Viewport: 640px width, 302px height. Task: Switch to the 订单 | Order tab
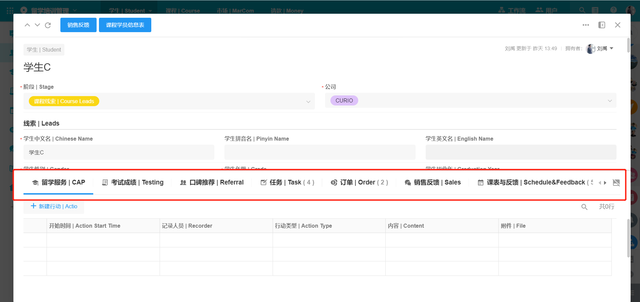coord(359,182)
